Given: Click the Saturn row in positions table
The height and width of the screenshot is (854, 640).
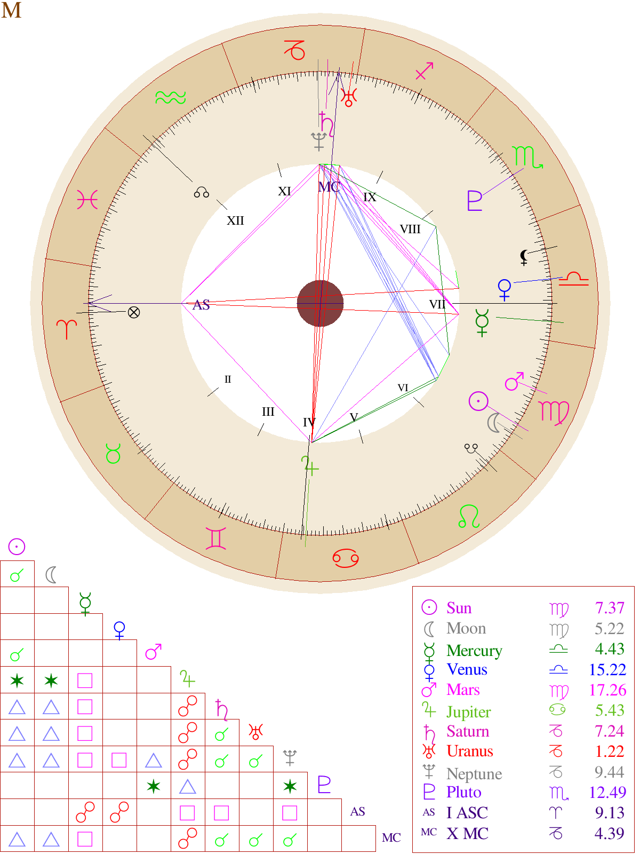Looking at the screenshot, I should (x=523, y=731).
